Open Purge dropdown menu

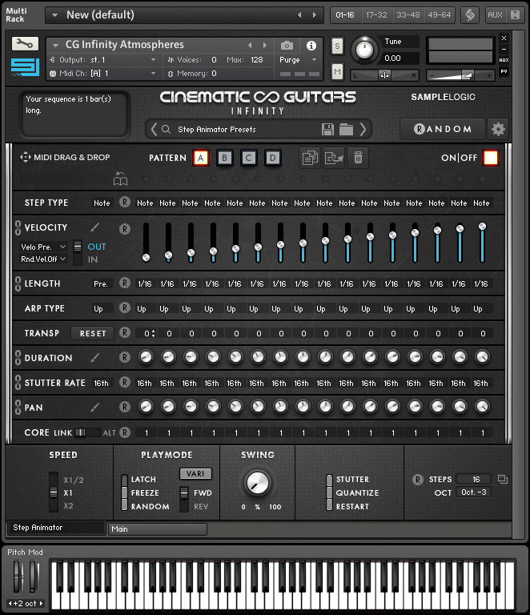pos(298,60)
